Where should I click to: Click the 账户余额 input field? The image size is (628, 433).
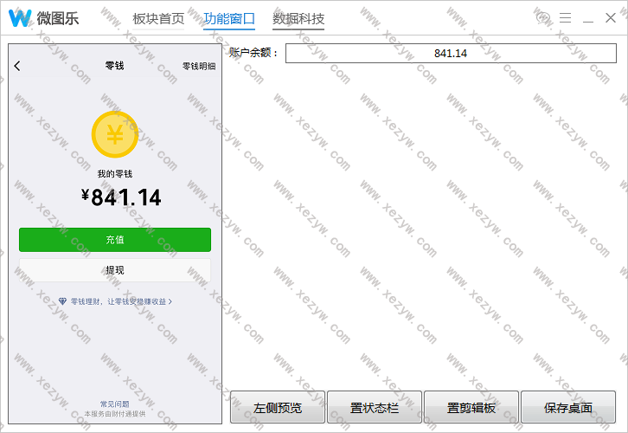451,54
